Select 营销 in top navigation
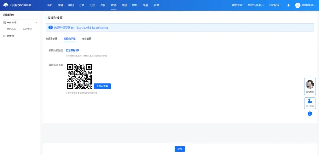319x155 pixels. [x=114, y=5]
